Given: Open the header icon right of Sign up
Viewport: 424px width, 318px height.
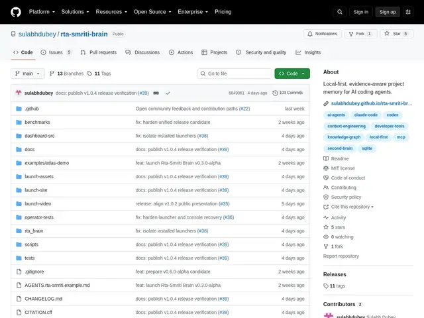Looking at the screenshot, I should tap(408, 12).
